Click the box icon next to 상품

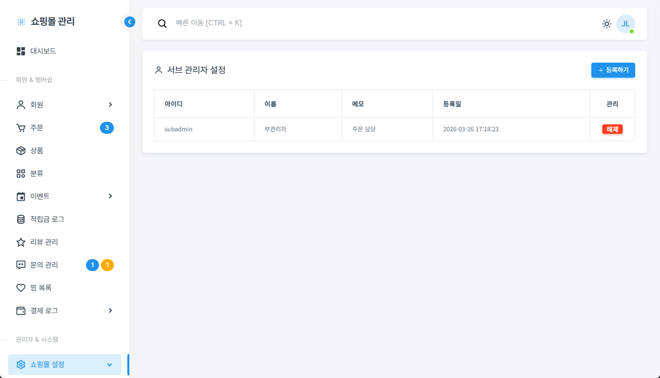[21, 151]
